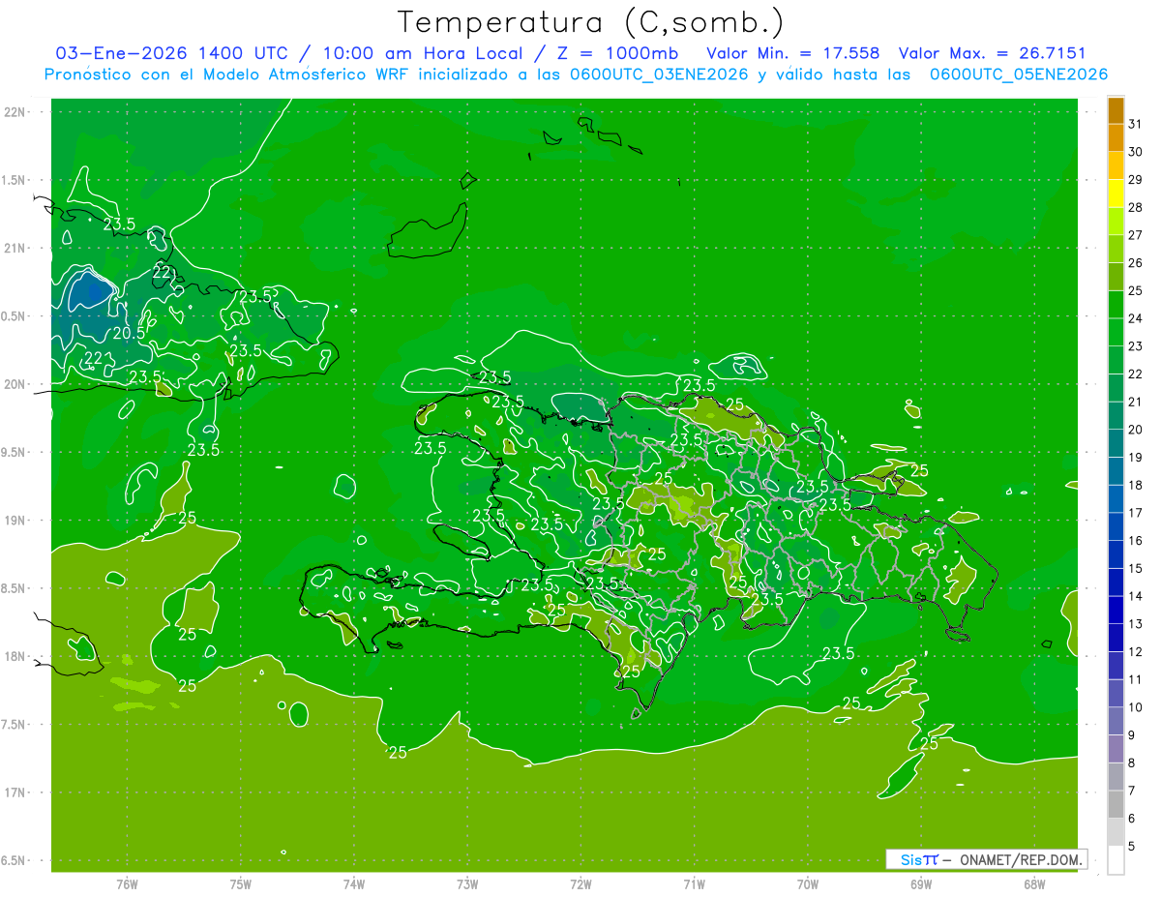Pick the bright yellow swatch between 28 and 29

pos(1116,194)
